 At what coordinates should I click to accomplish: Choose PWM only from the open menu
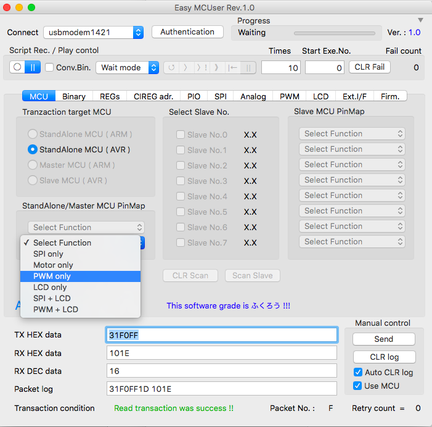click(81, 276)
